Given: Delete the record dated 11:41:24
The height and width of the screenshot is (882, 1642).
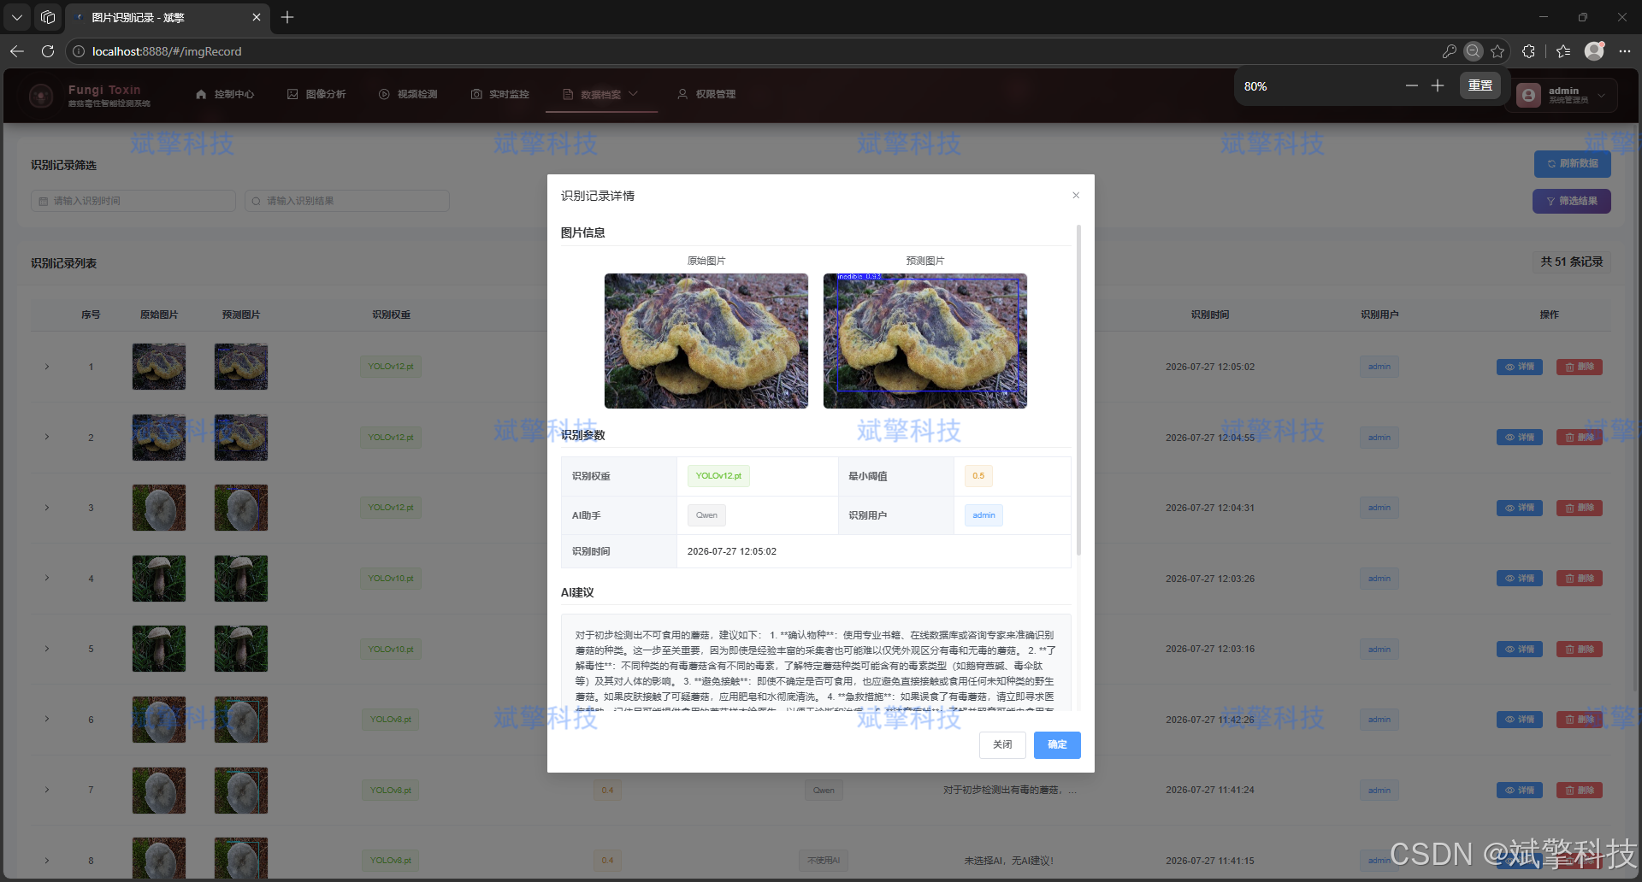Looking at the screenshot, I should [1580, 790].
